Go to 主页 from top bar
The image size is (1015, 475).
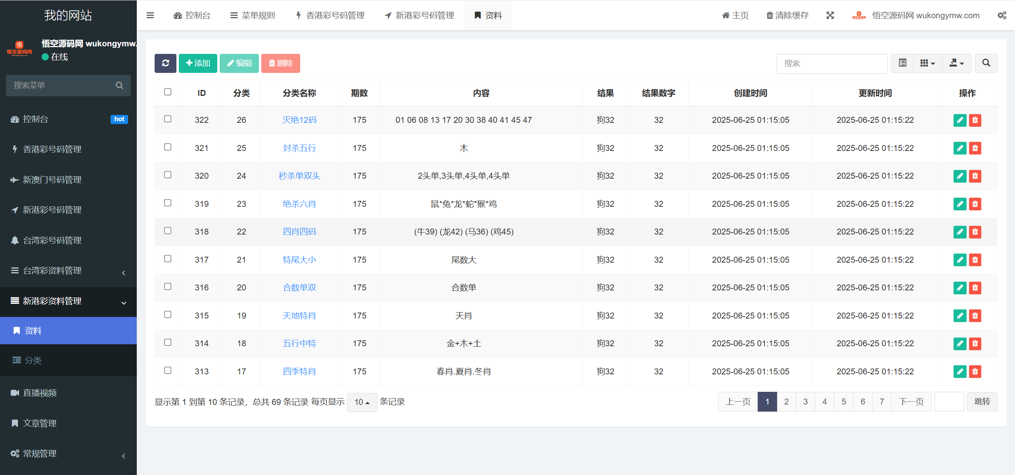[735, 15]
